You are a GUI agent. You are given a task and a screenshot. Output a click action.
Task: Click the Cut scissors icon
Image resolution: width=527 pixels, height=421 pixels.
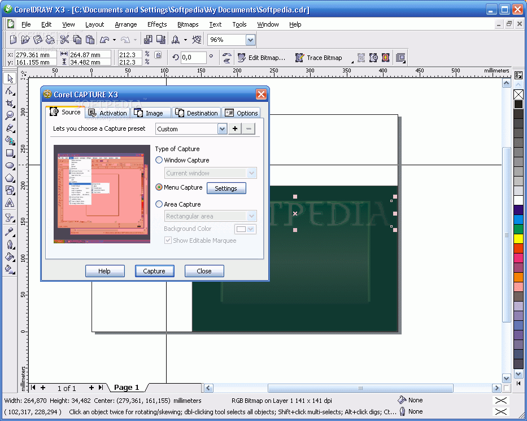tap(64, 40)
